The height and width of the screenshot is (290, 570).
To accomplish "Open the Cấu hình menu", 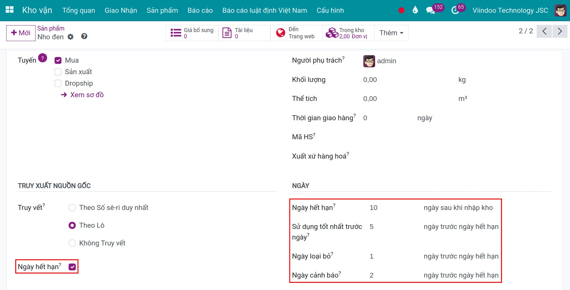I will tap(330, 10).
